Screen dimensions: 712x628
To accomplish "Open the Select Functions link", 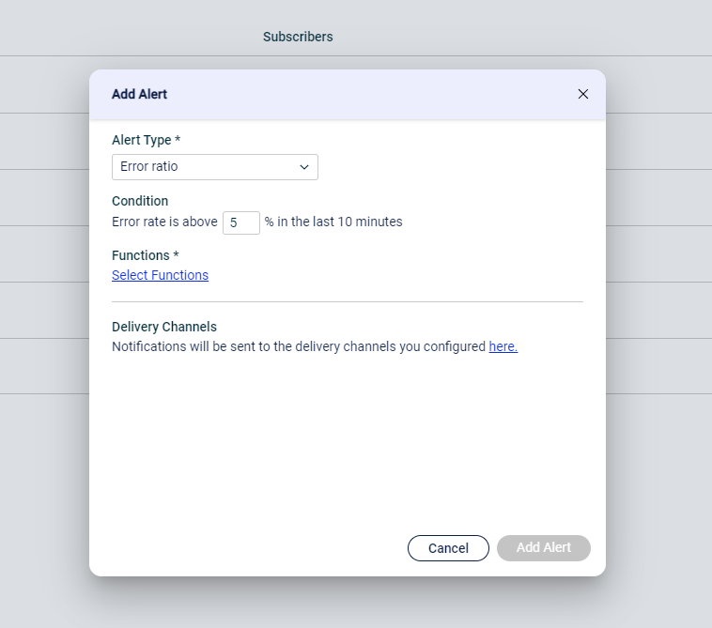I will [160, 275].
